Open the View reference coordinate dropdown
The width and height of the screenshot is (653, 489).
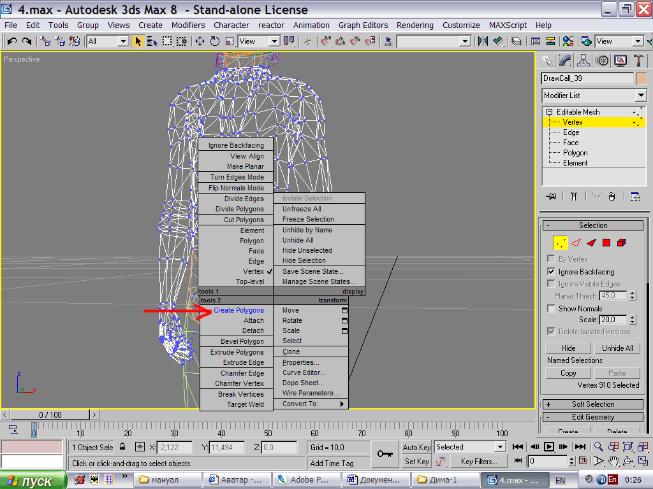click(274, 41)
